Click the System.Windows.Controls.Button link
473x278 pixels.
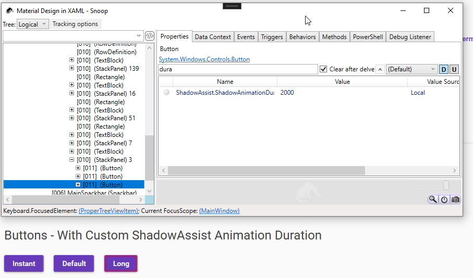pos(204,59)
